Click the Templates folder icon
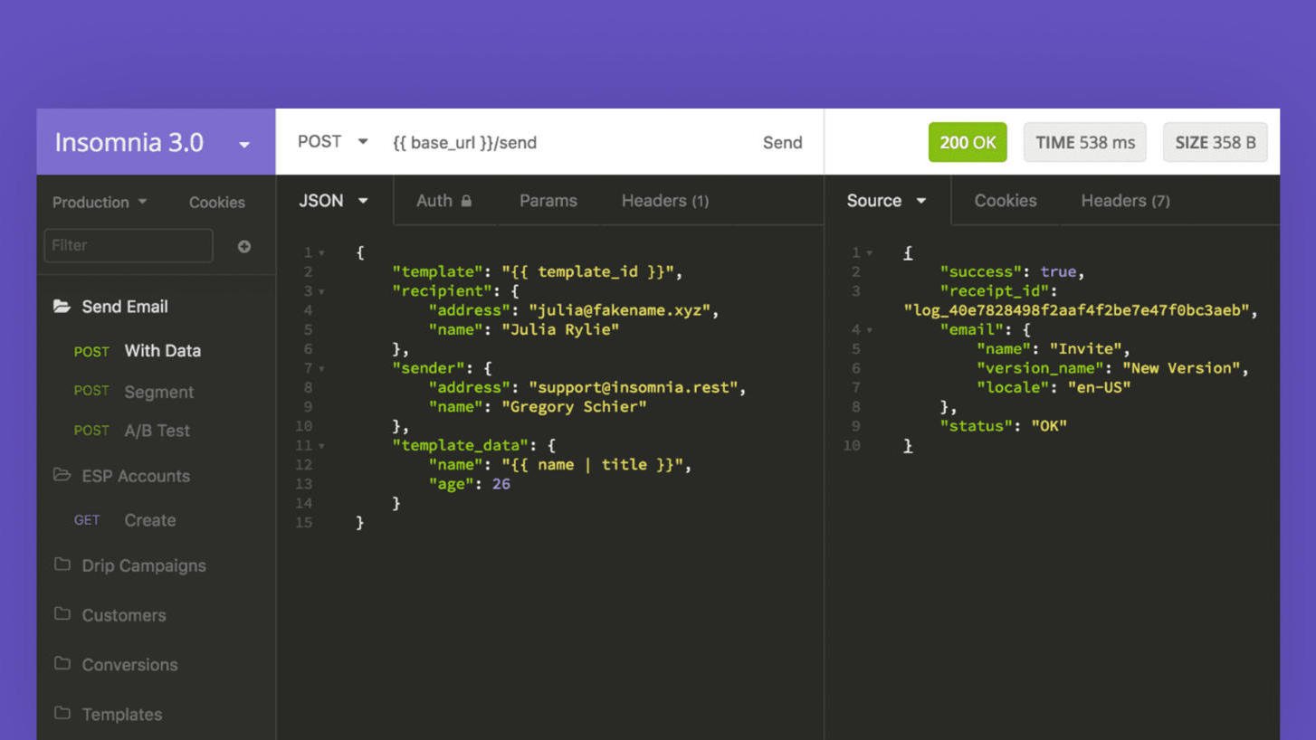Screen dimensions: 1316x740 pos(62,714)
